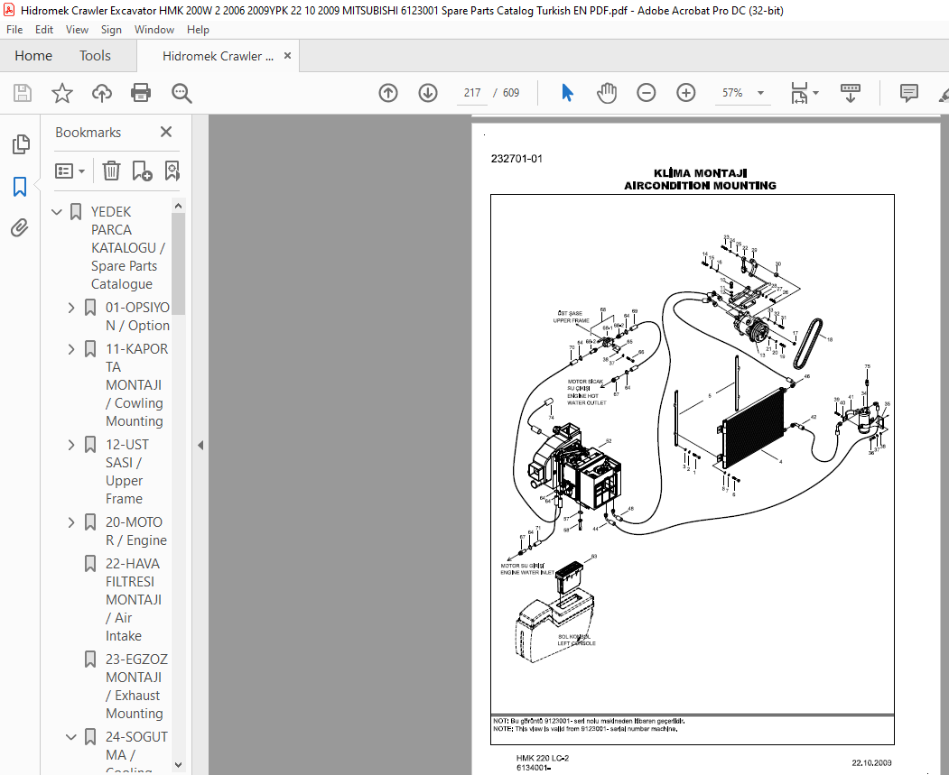Select the 01-OPSIYON / Option bookmark
The width and height of the screenshot is (949, 775).
[137, 317]
